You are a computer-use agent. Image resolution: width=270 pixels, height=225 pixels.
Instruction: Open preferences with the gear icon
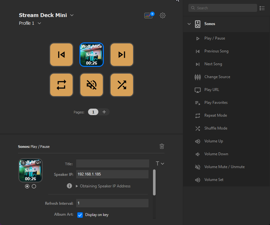pyautogui.click(x=163, y=15)
